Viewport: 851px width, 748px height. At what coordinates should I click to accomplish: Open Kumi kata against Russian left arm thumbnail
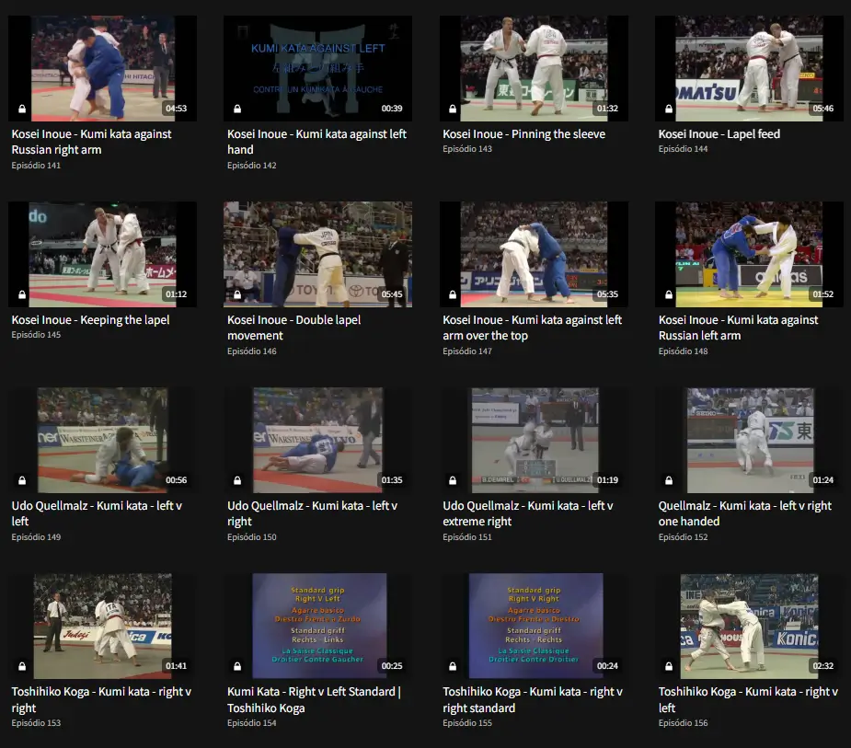(x=750, y=254)
